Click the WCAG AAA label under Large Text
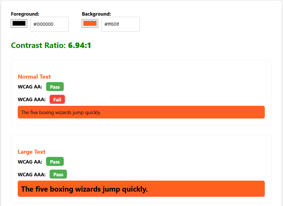 tap(32, 175)
